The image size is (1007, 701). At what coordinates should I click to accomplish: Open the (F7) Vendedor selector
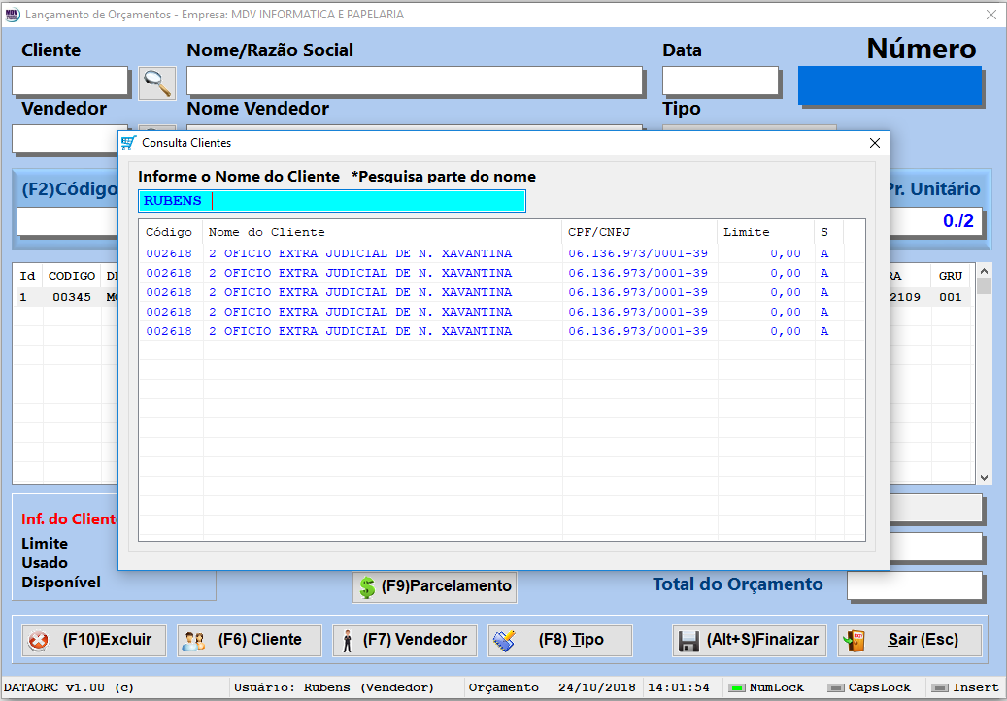[405, 641]
